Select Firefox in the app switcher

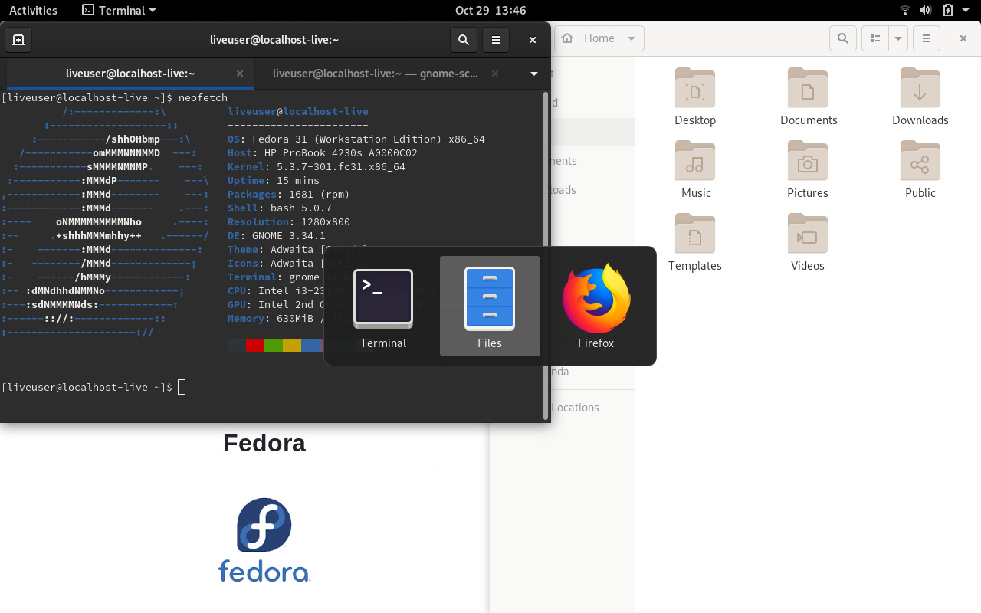tap(596, 306)
